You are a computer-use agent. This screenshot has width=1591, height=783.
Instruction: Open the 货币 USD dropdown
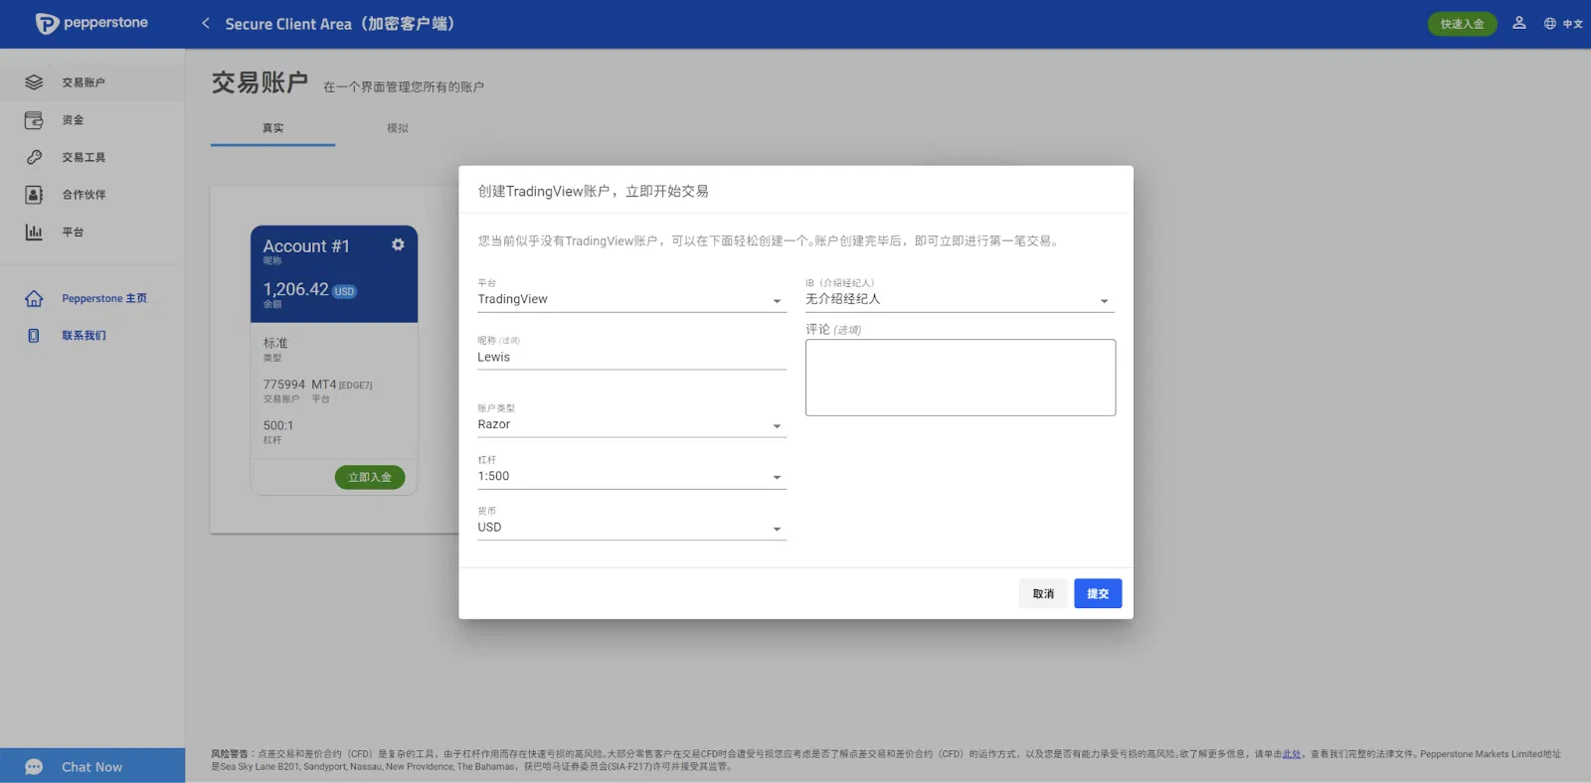[x=631, y=528]
